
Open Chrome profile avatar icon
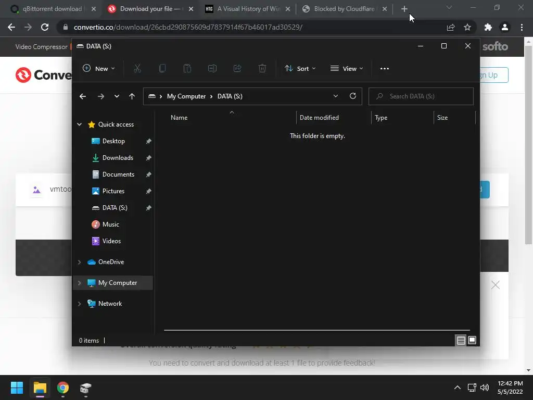pos(505,27)
